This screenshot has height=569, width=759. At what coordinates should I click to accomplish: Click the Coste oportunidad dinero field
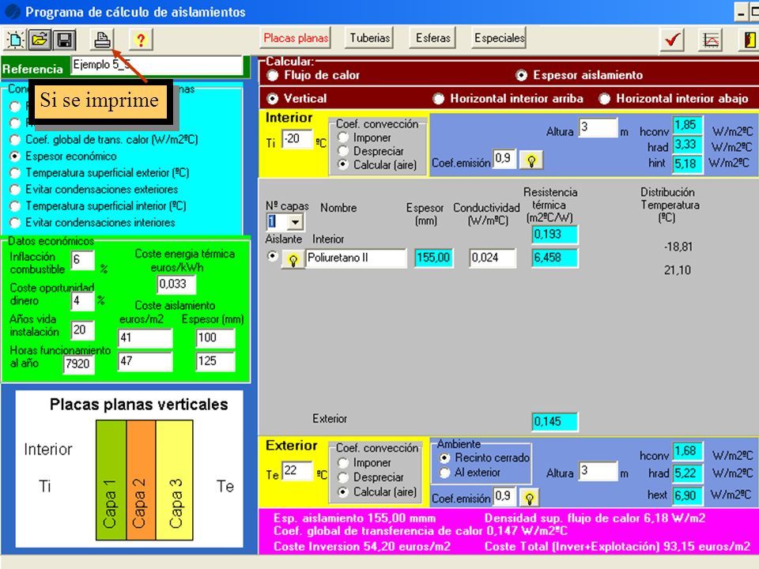(x=82, y=301)
